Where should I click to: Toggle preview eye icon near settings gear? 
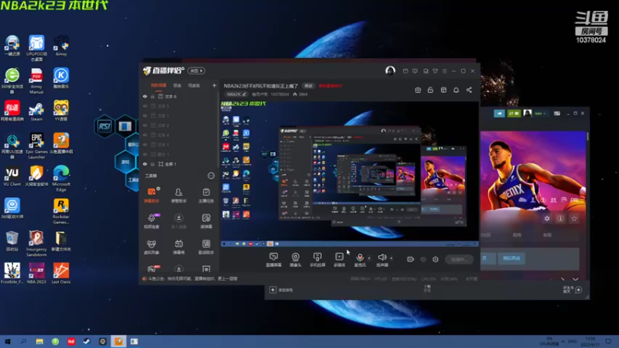pyautogui.click(x=423, y=259)
